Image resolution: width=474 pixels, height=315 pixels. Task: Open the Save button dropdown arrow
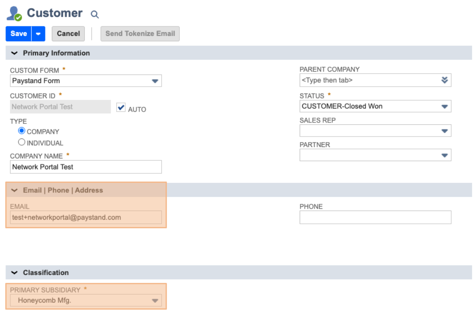(39, 34)
